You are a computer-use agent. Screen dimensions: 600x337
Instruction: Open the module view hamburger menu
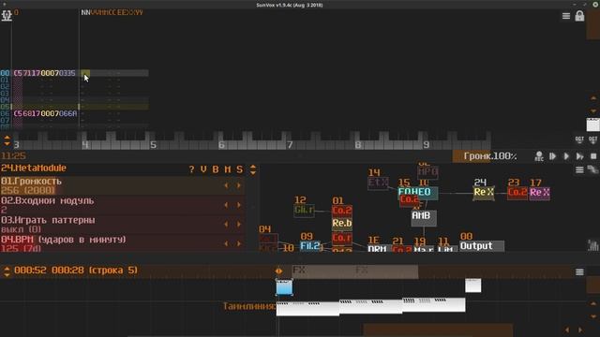[579, 170]
